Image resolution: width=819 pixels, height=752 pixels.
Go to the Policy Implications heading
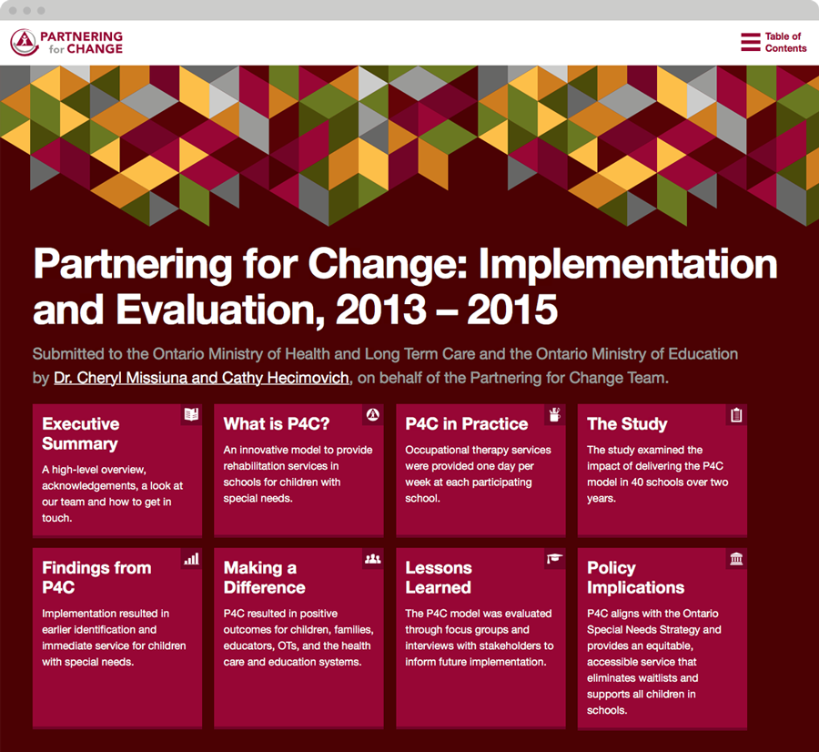tap(636, 577)
